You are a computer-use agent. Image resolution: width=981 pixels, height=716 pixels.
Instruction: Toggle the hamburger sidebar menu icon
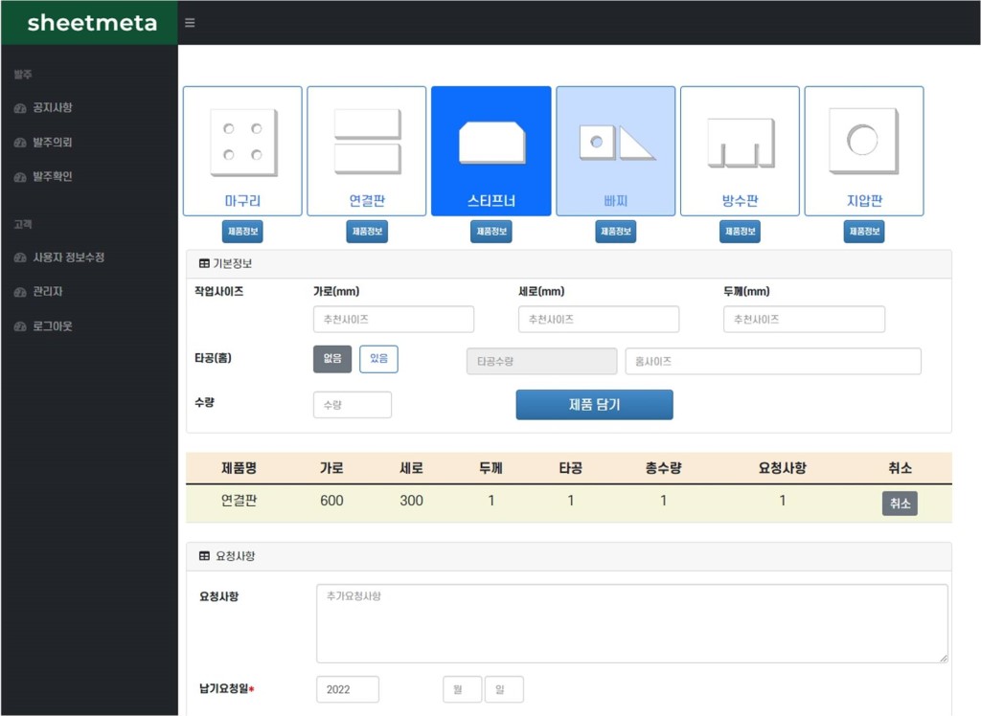tap(190, 23)
